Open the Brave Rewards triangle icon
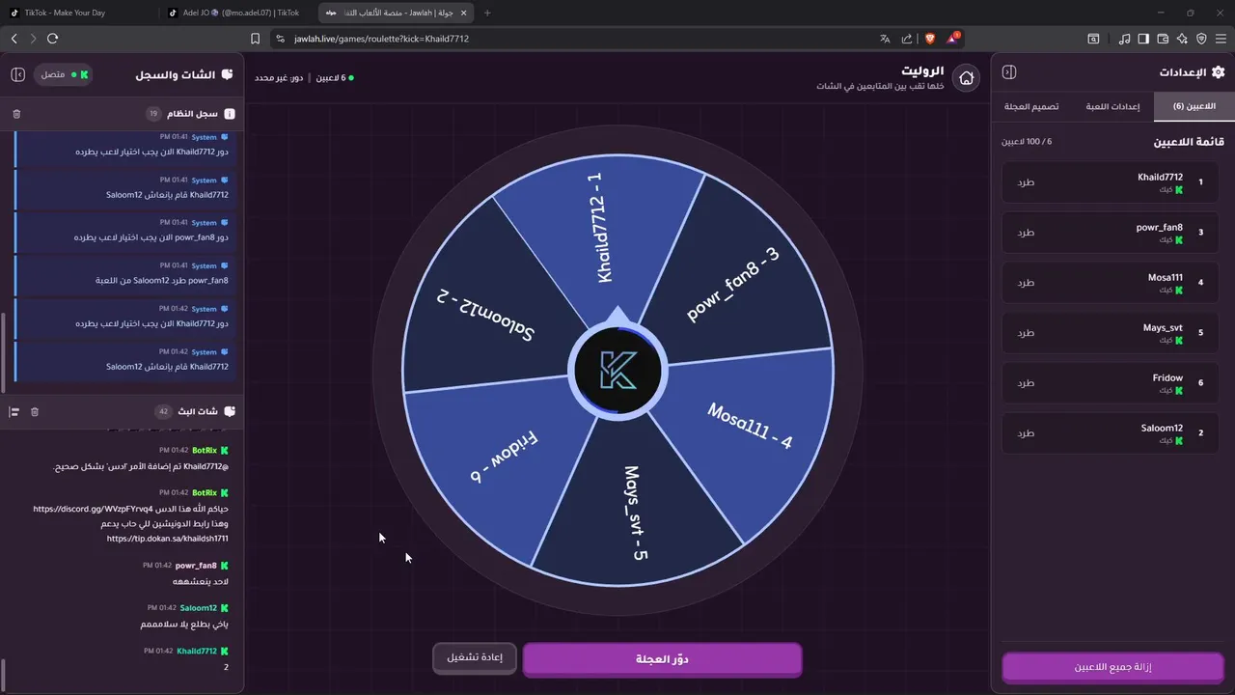Viewport: 1235px width, 695px height. [952, 39]
